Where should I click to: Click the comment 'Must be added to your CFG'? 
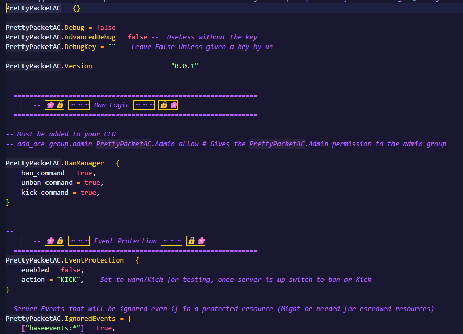[x=66, y=134]
